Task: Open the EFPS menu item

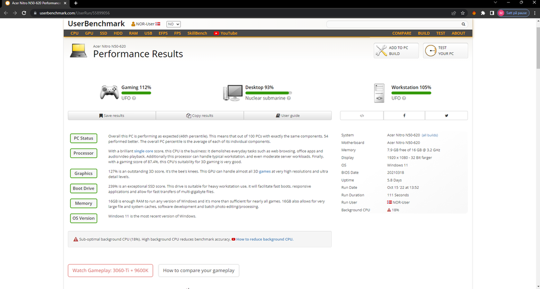Action: (163, 33)
